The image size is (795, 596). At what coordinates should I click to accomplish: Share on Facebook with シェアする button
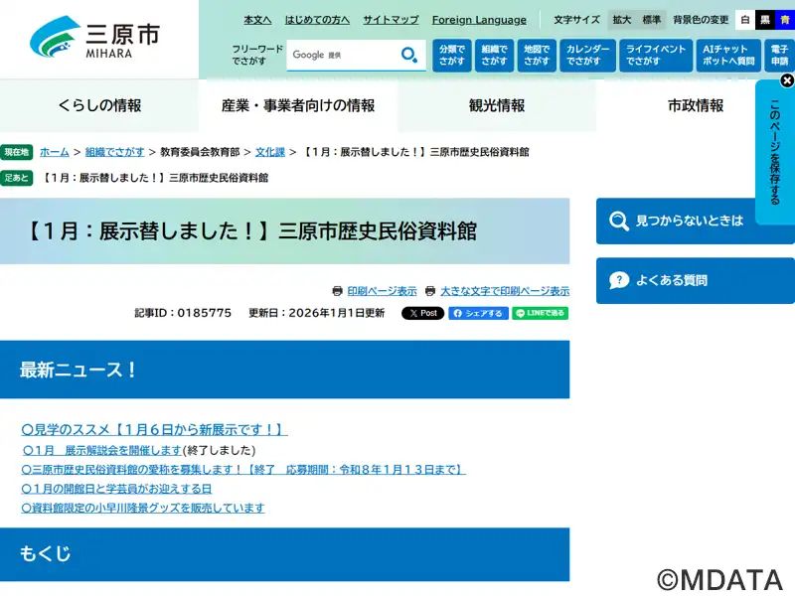[478, 313]
